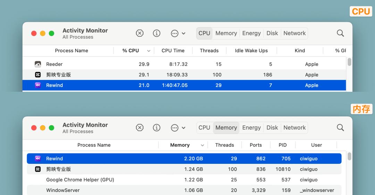This screenshot has height=195, width=375.
Task: Click ports value 3,329
Action: coord(259,190)
